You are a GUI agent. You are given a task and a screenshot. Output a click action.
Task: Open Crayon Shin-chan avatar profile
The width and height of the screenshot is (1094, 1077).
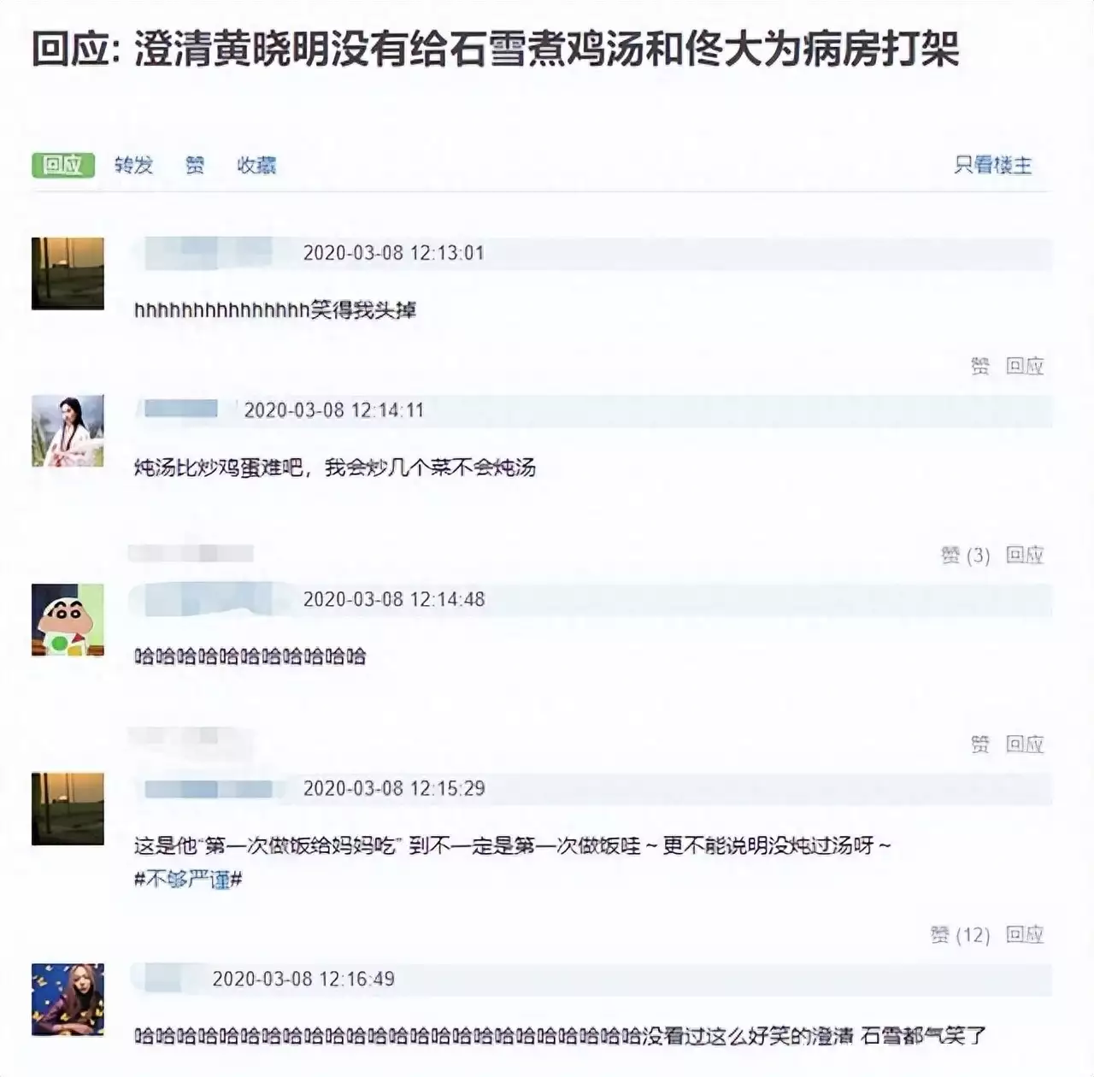(x=68, y=620)
